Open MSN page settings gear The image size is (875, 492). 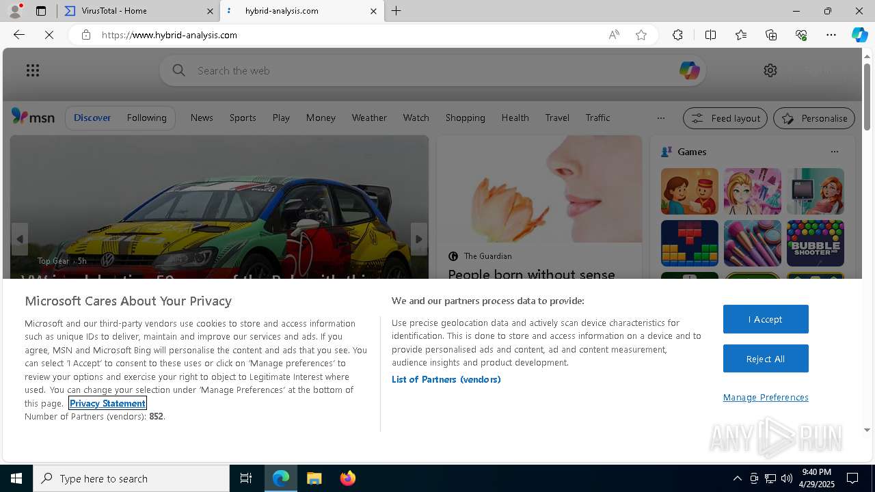(x=770, y=70)
